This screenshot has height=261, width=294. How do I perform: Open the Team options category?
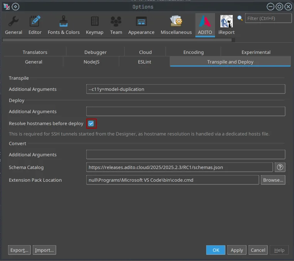[x=116, y=25]
